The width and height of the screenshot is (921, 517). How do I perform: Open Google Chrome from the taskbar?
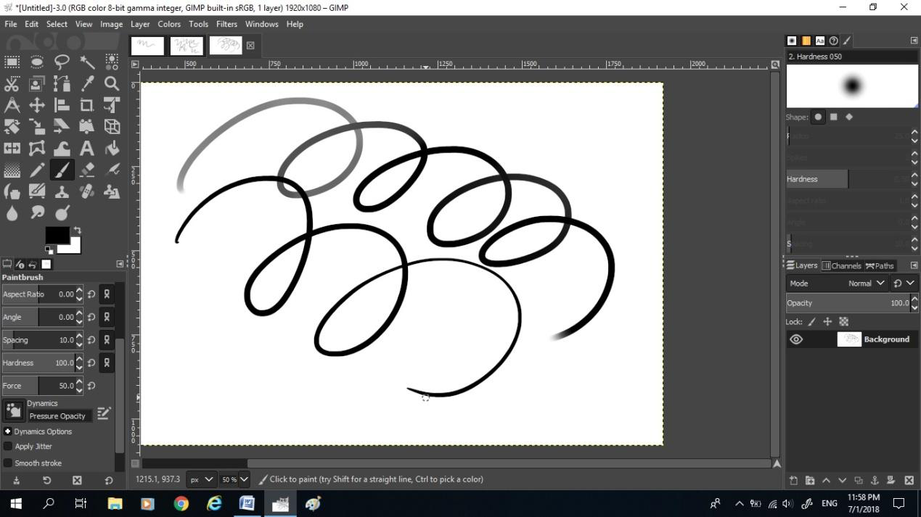pyautogui.click(x=181, y=503)
